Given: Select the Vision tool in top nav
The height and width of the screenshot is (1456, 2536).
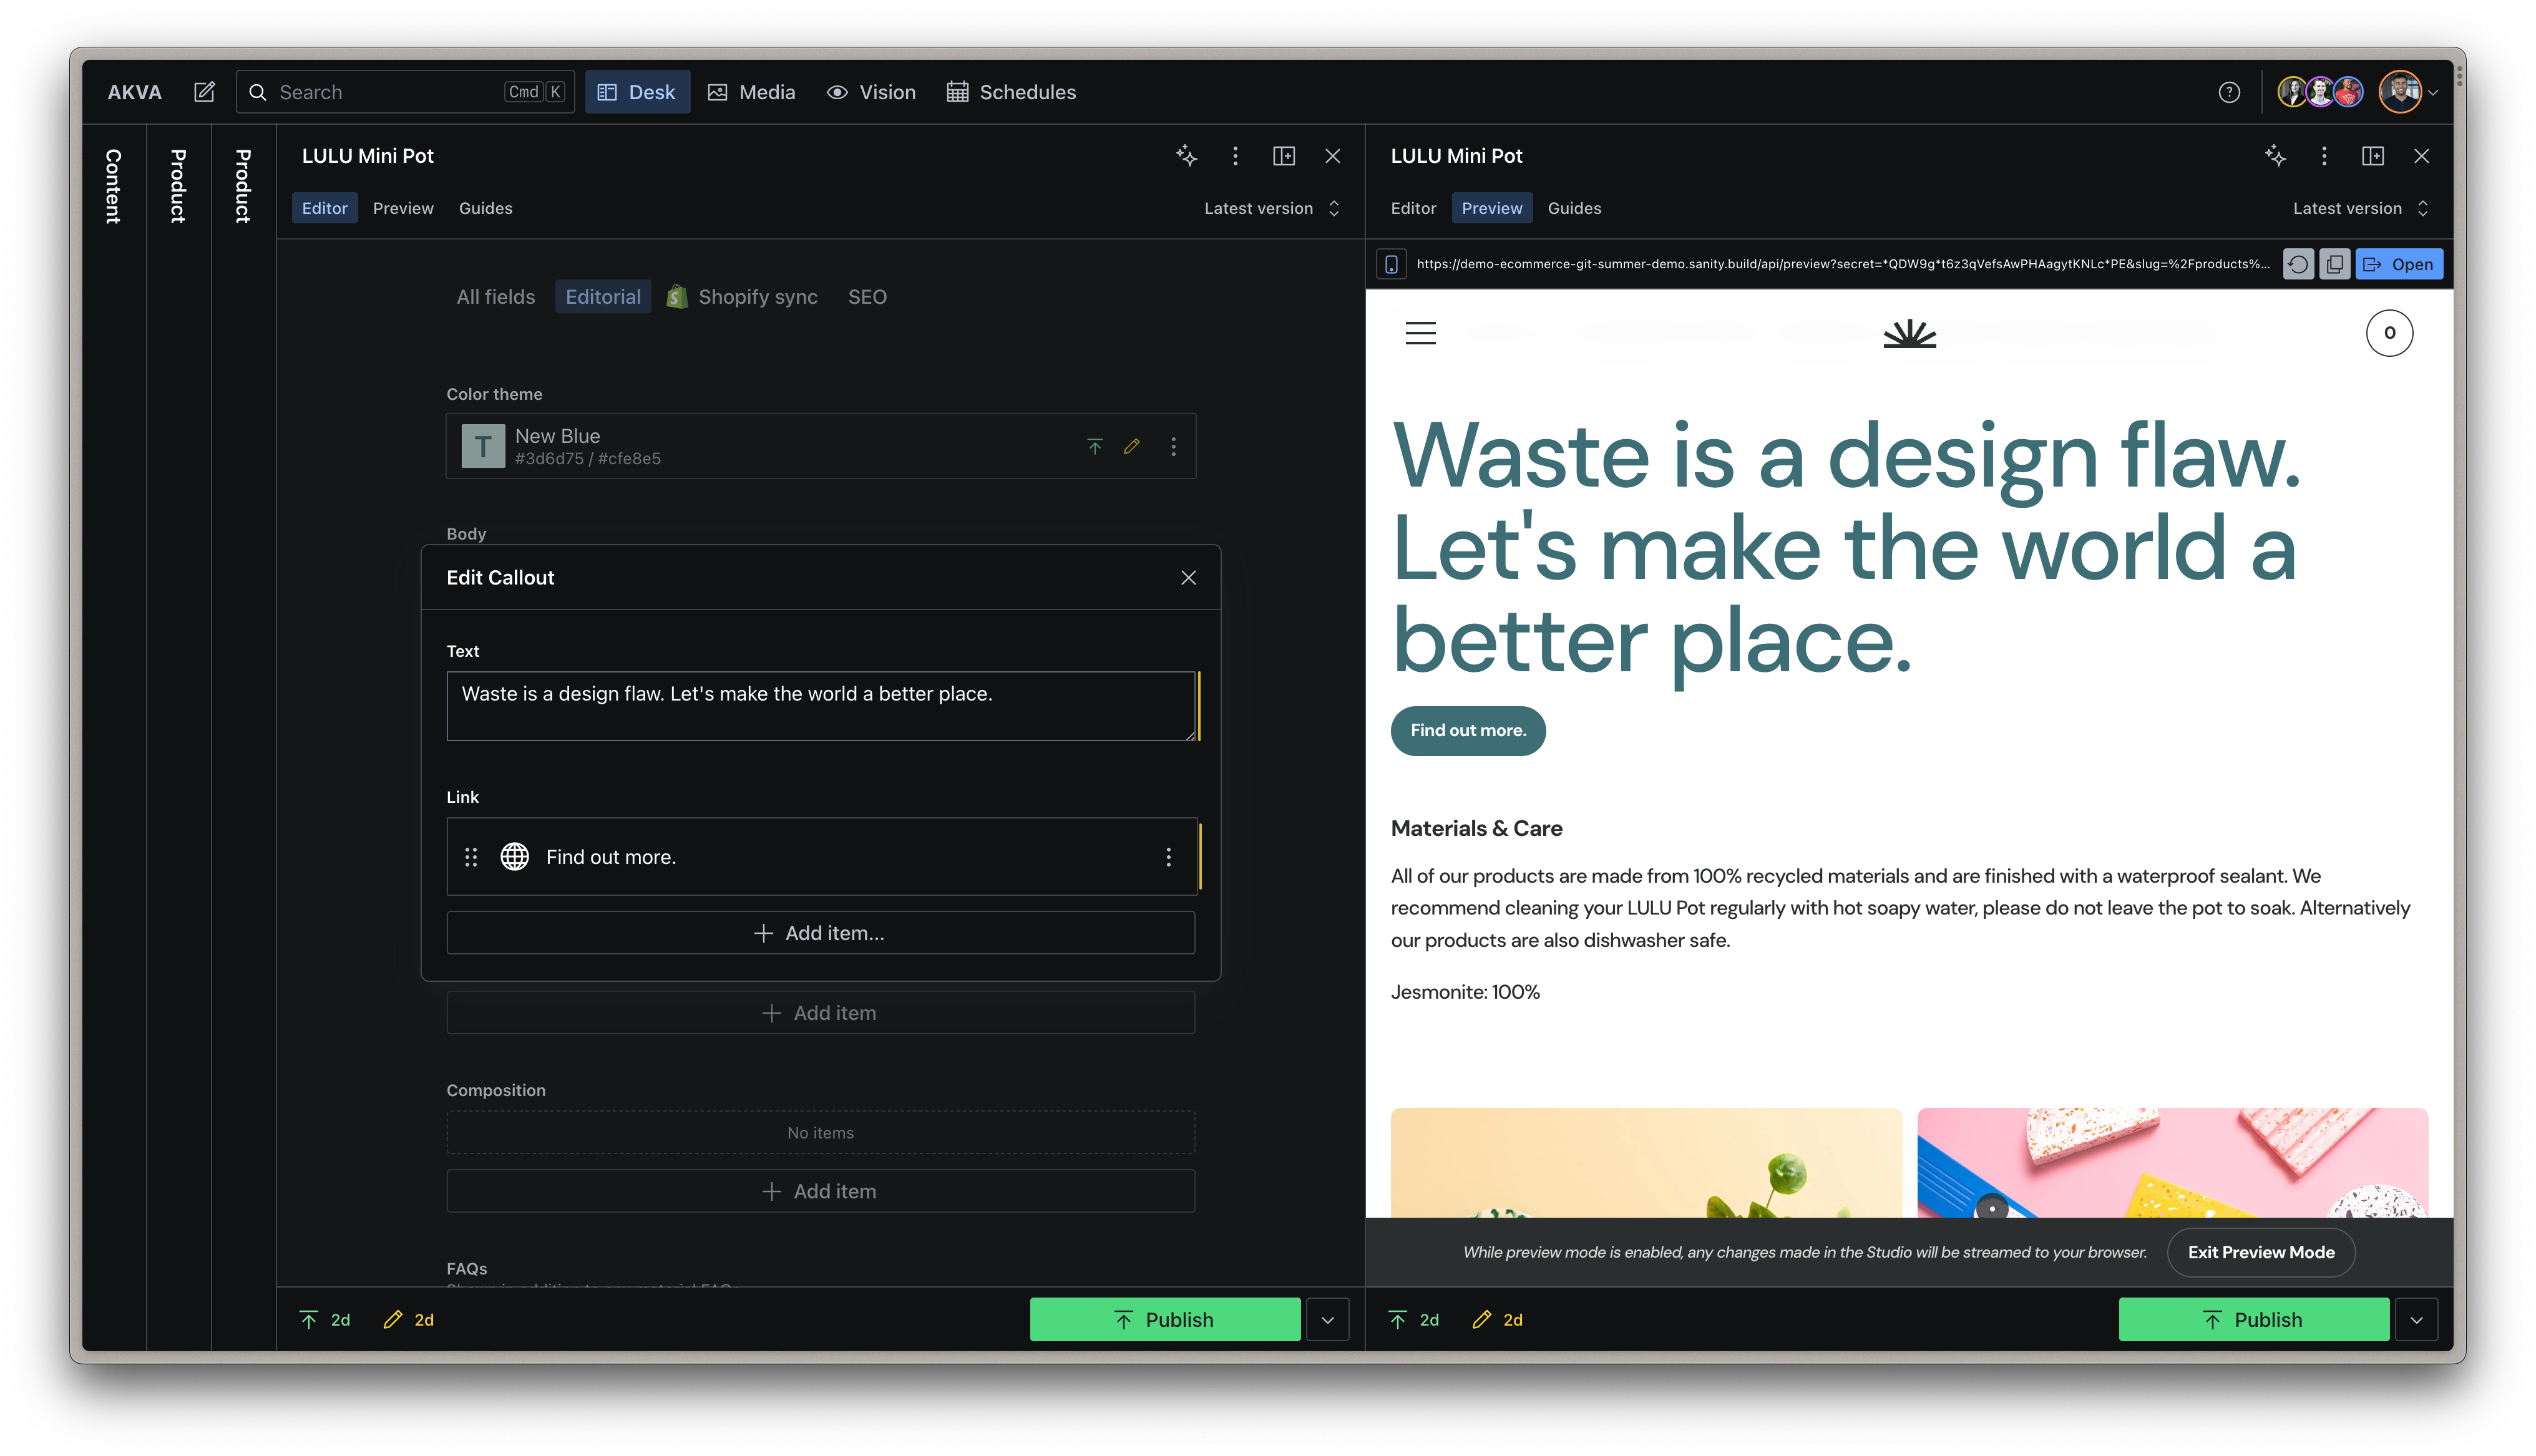Looking at the screenshot, I should point(871,92).
